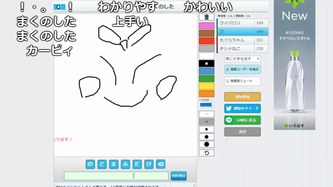
Task: Click the trash can clear-canvas icon
Action: 206,17
